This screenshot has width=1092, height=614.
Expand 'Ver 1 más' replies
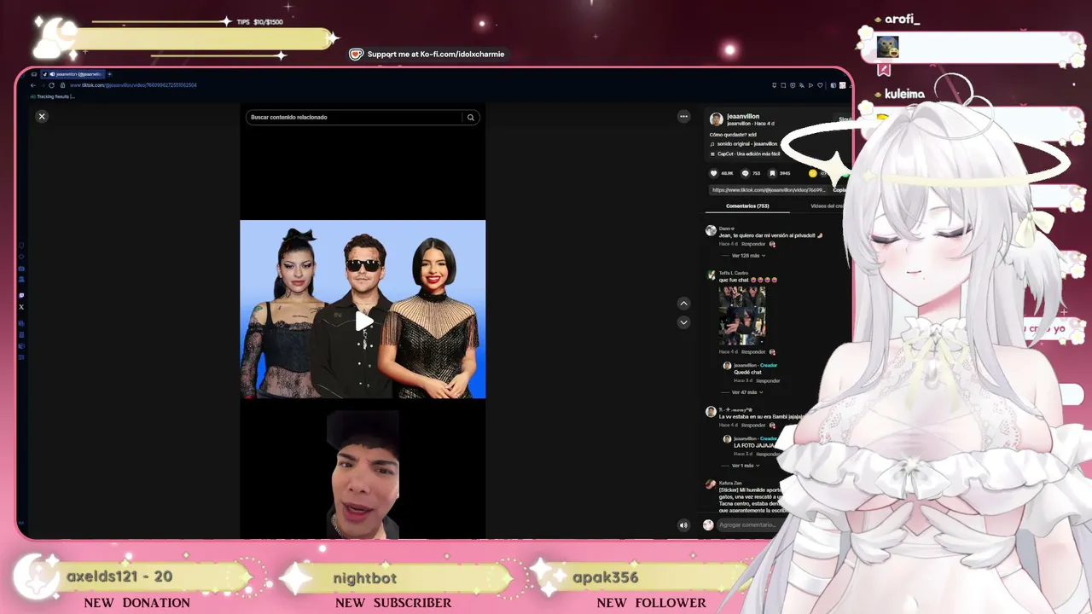(744, 466)
